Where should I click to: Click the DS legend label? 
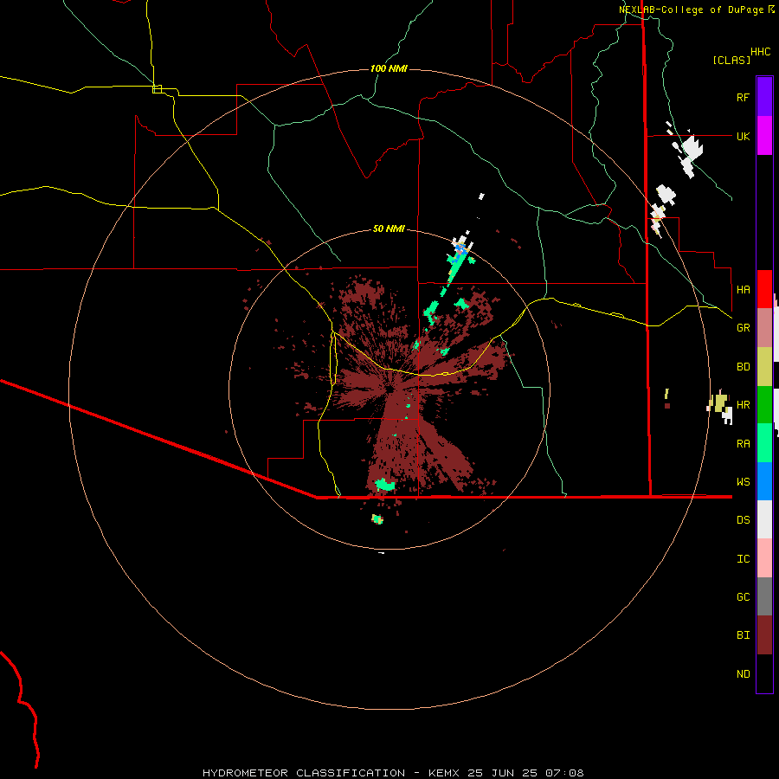[743, 520]
